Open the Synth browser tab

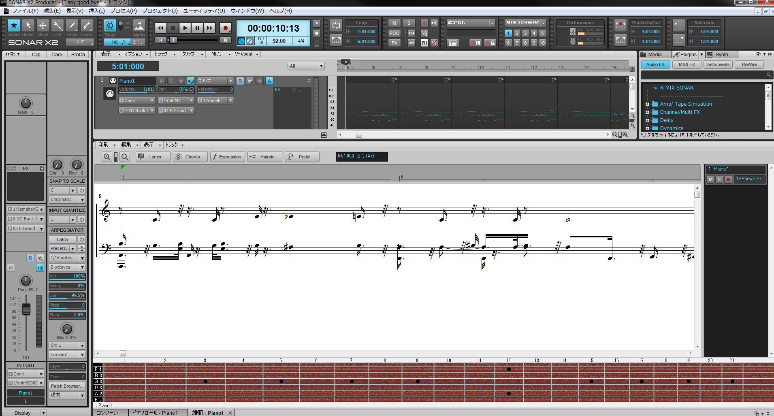coord(721,54)
